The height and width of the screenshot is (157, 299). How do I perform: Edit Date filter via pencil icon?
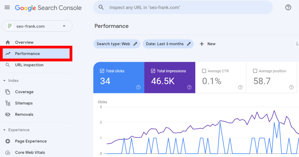[189, 44]
